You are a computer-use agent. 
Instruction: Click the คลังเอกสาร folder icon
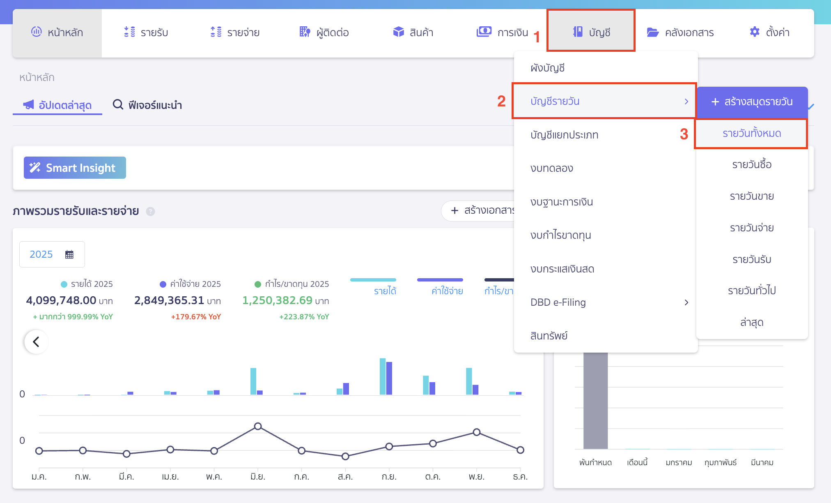click(652, 32)
